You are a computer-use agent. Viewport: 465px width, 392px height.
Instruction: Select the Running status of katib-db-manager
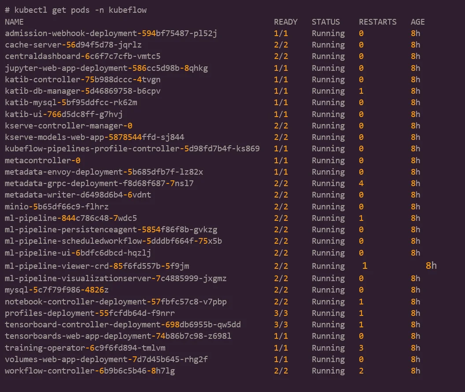coord(328,91)
